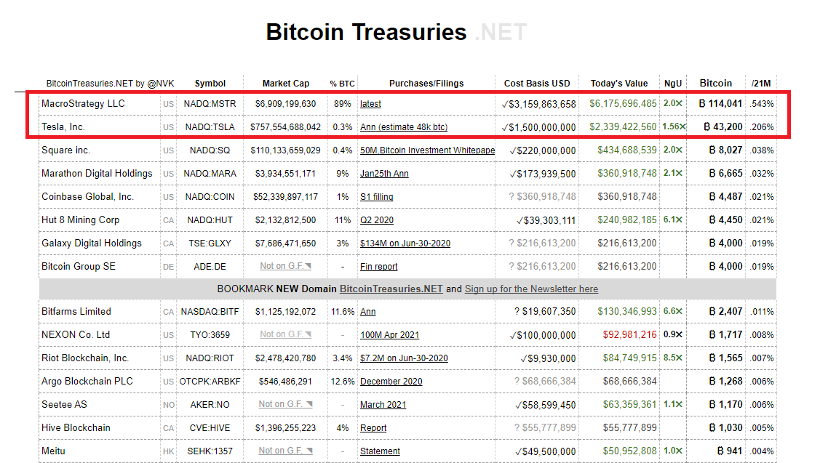This screenshot has height=463, width=820.
Task: Click the 'TSE:GLXY' symbol cell
Action: (210, 243)
